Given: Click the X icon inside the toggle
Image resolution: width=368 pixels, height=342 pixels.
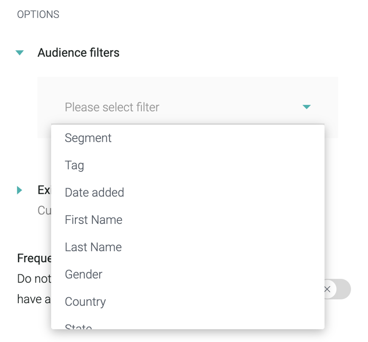Looking at the screenshot, I should 327,289.
